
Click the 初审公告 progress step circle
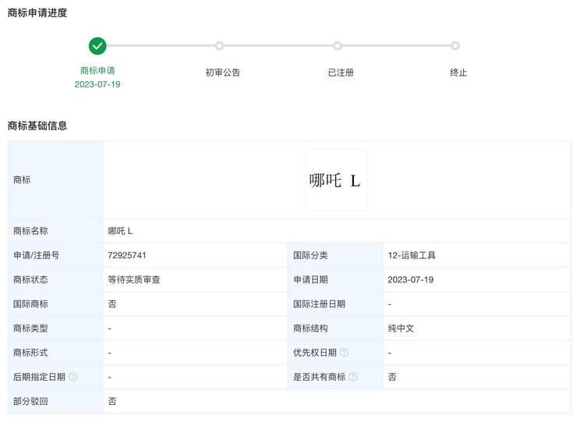tap(220, 46)
